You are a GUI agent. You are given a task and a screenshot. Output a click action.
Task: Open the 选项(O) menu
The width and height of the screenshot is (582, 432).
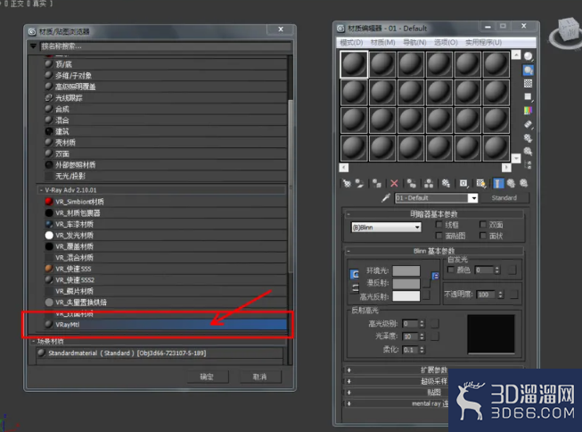pyautogui.click(x=446, y=42)
